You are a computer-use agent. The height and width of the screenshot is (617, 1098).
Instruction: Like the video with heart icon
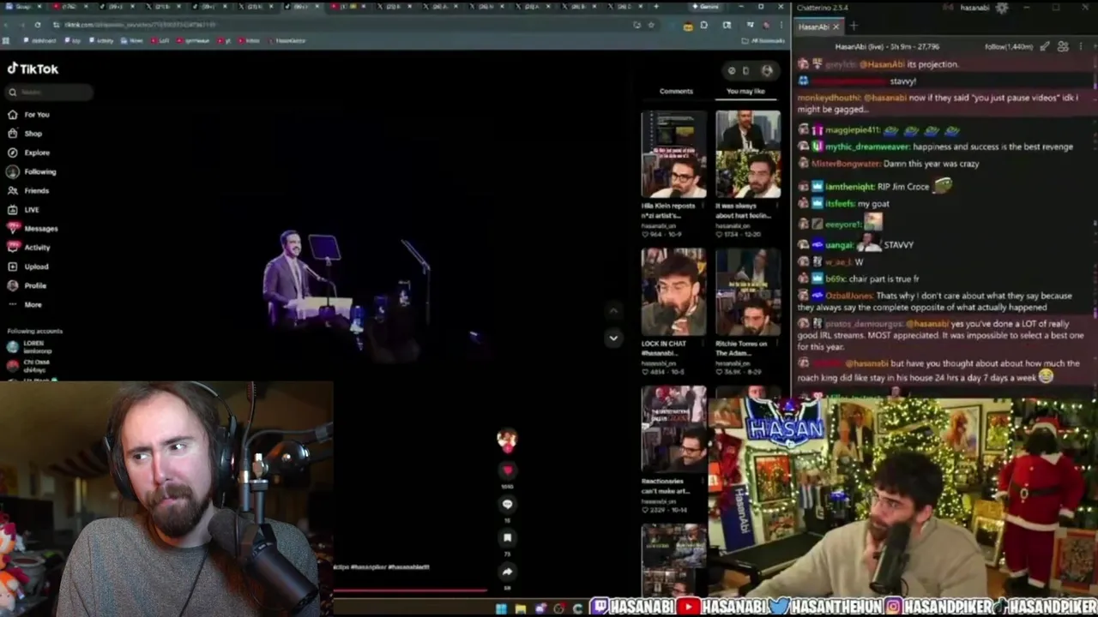click(x=507, y=470)
